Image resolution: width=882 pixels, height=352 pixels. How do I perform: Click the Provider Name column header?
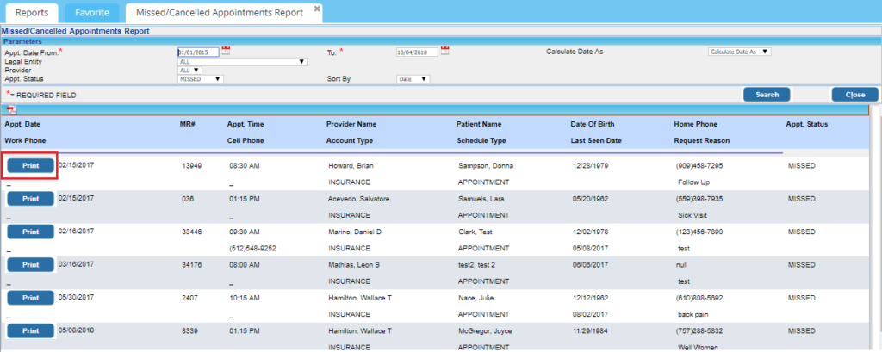[351, 124]
